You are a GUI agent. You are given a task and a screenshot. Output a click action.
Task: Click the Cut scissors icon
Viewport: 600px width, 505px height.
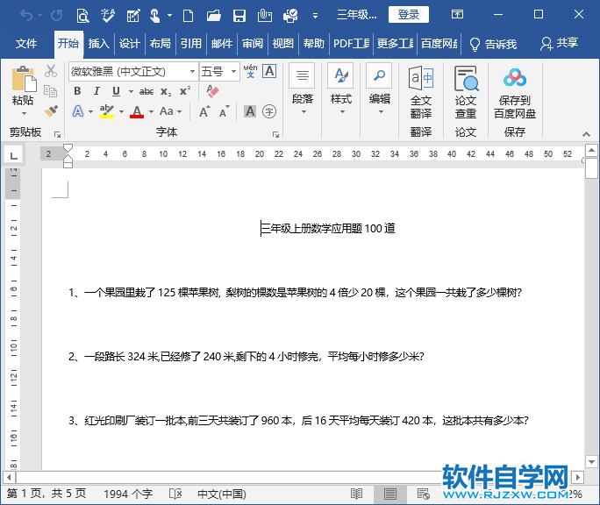coord(51,71)
